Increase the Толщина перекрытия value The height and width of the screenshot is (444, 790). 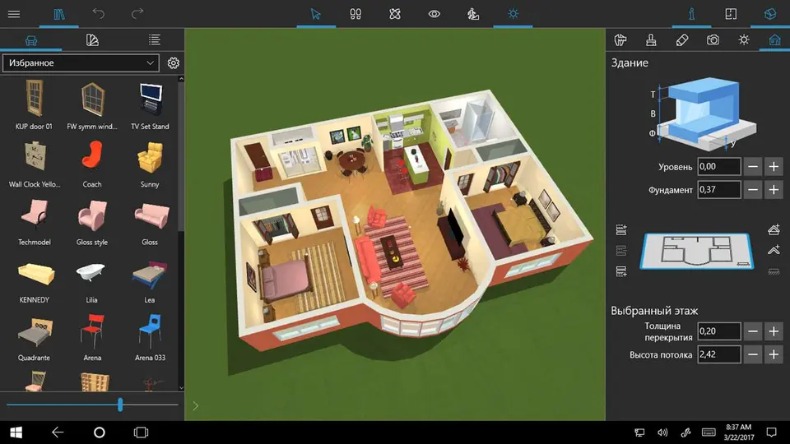(x=774, y=331)
